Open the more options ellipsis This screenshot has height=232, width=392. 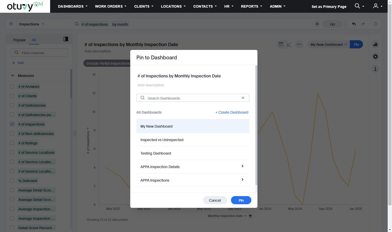(x=299, y=44)
